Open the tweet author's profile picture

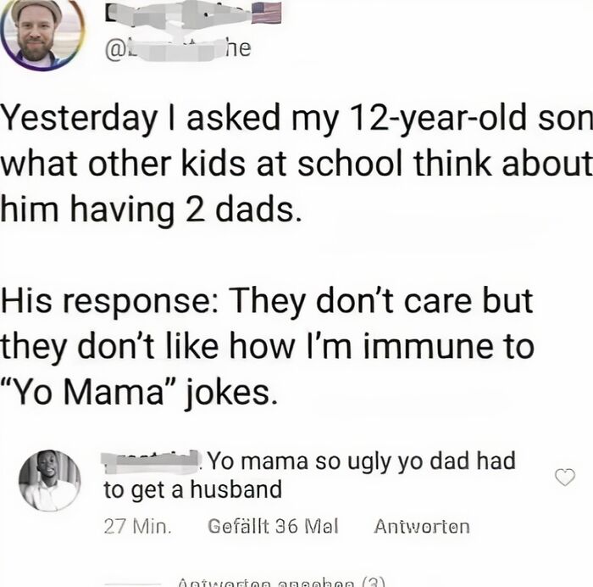click(42, 34)
